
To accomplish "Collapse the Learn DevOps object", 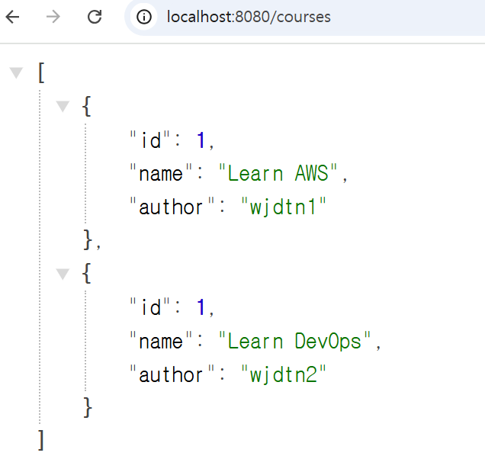I will (63, 274).
